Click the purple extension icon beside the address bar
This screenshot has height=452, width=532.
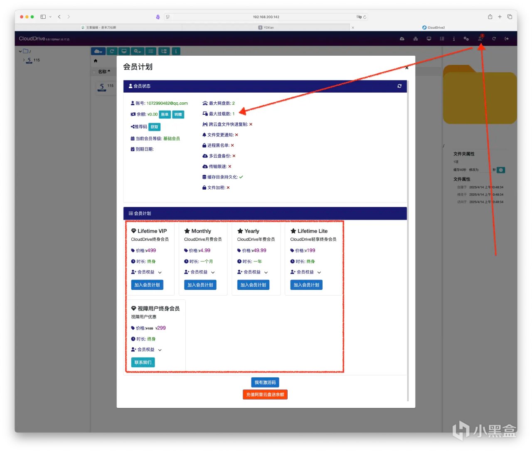tap(158, 17)
